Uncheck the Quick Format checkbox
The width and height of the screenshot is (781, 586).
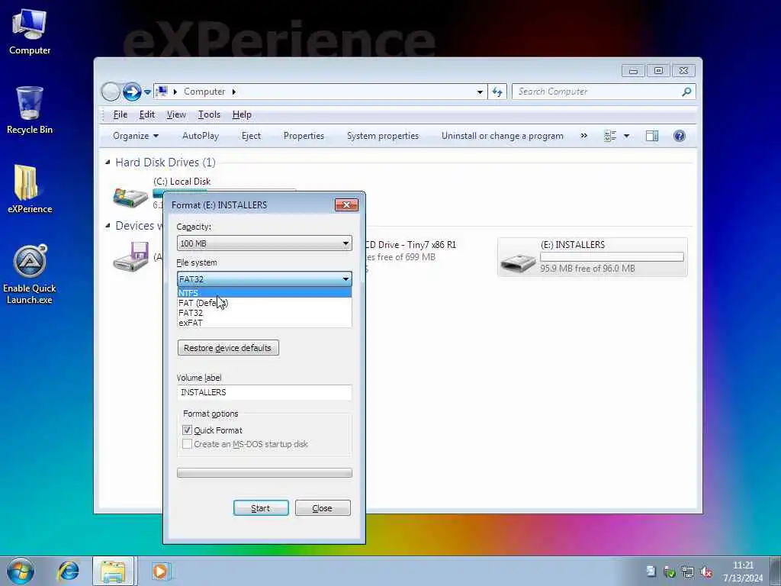pyautogui.click(x=188, y=430)
